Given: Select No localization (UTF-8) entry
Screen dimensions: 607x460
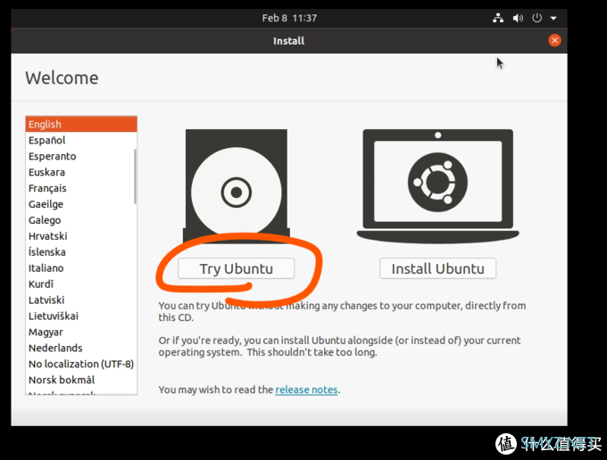Looking at the screenshot, I should click(x=81, y=364).
